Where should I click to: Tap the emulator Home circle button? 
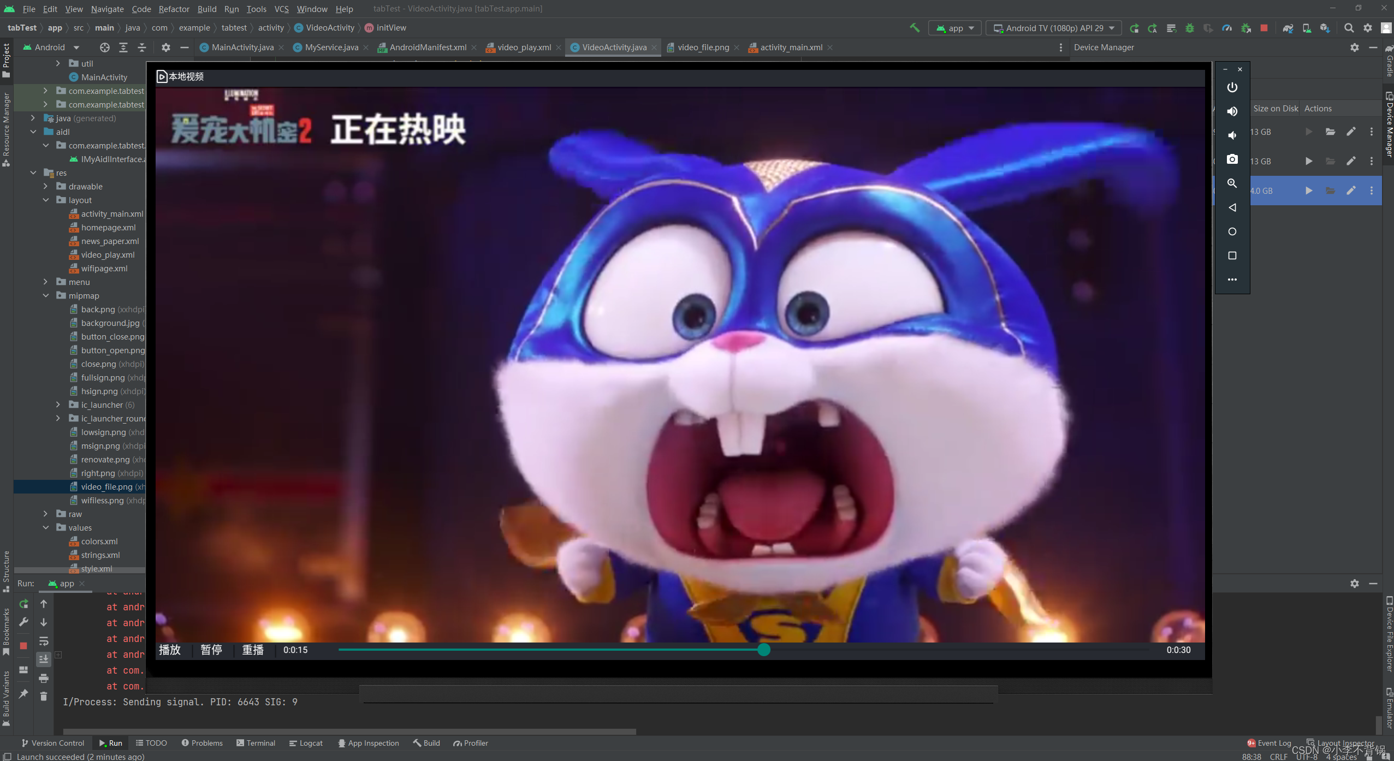pos(1232,231)
